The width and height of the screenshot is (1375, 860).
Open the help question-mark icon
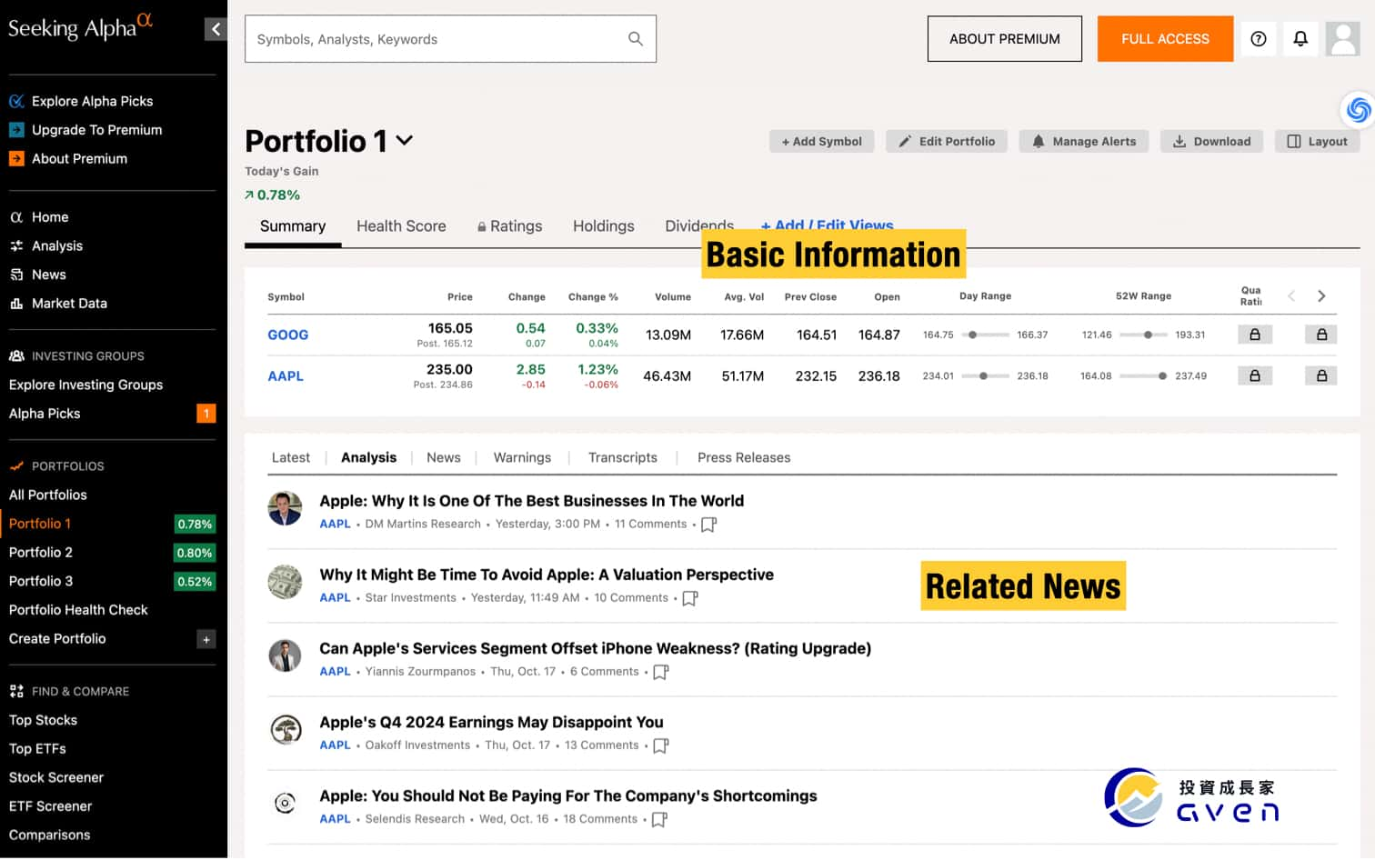point(1259,39)
